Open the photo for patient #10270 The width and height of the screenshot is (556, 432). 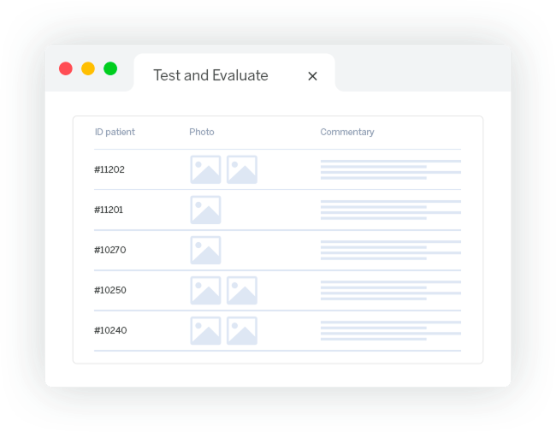[205, 250]
